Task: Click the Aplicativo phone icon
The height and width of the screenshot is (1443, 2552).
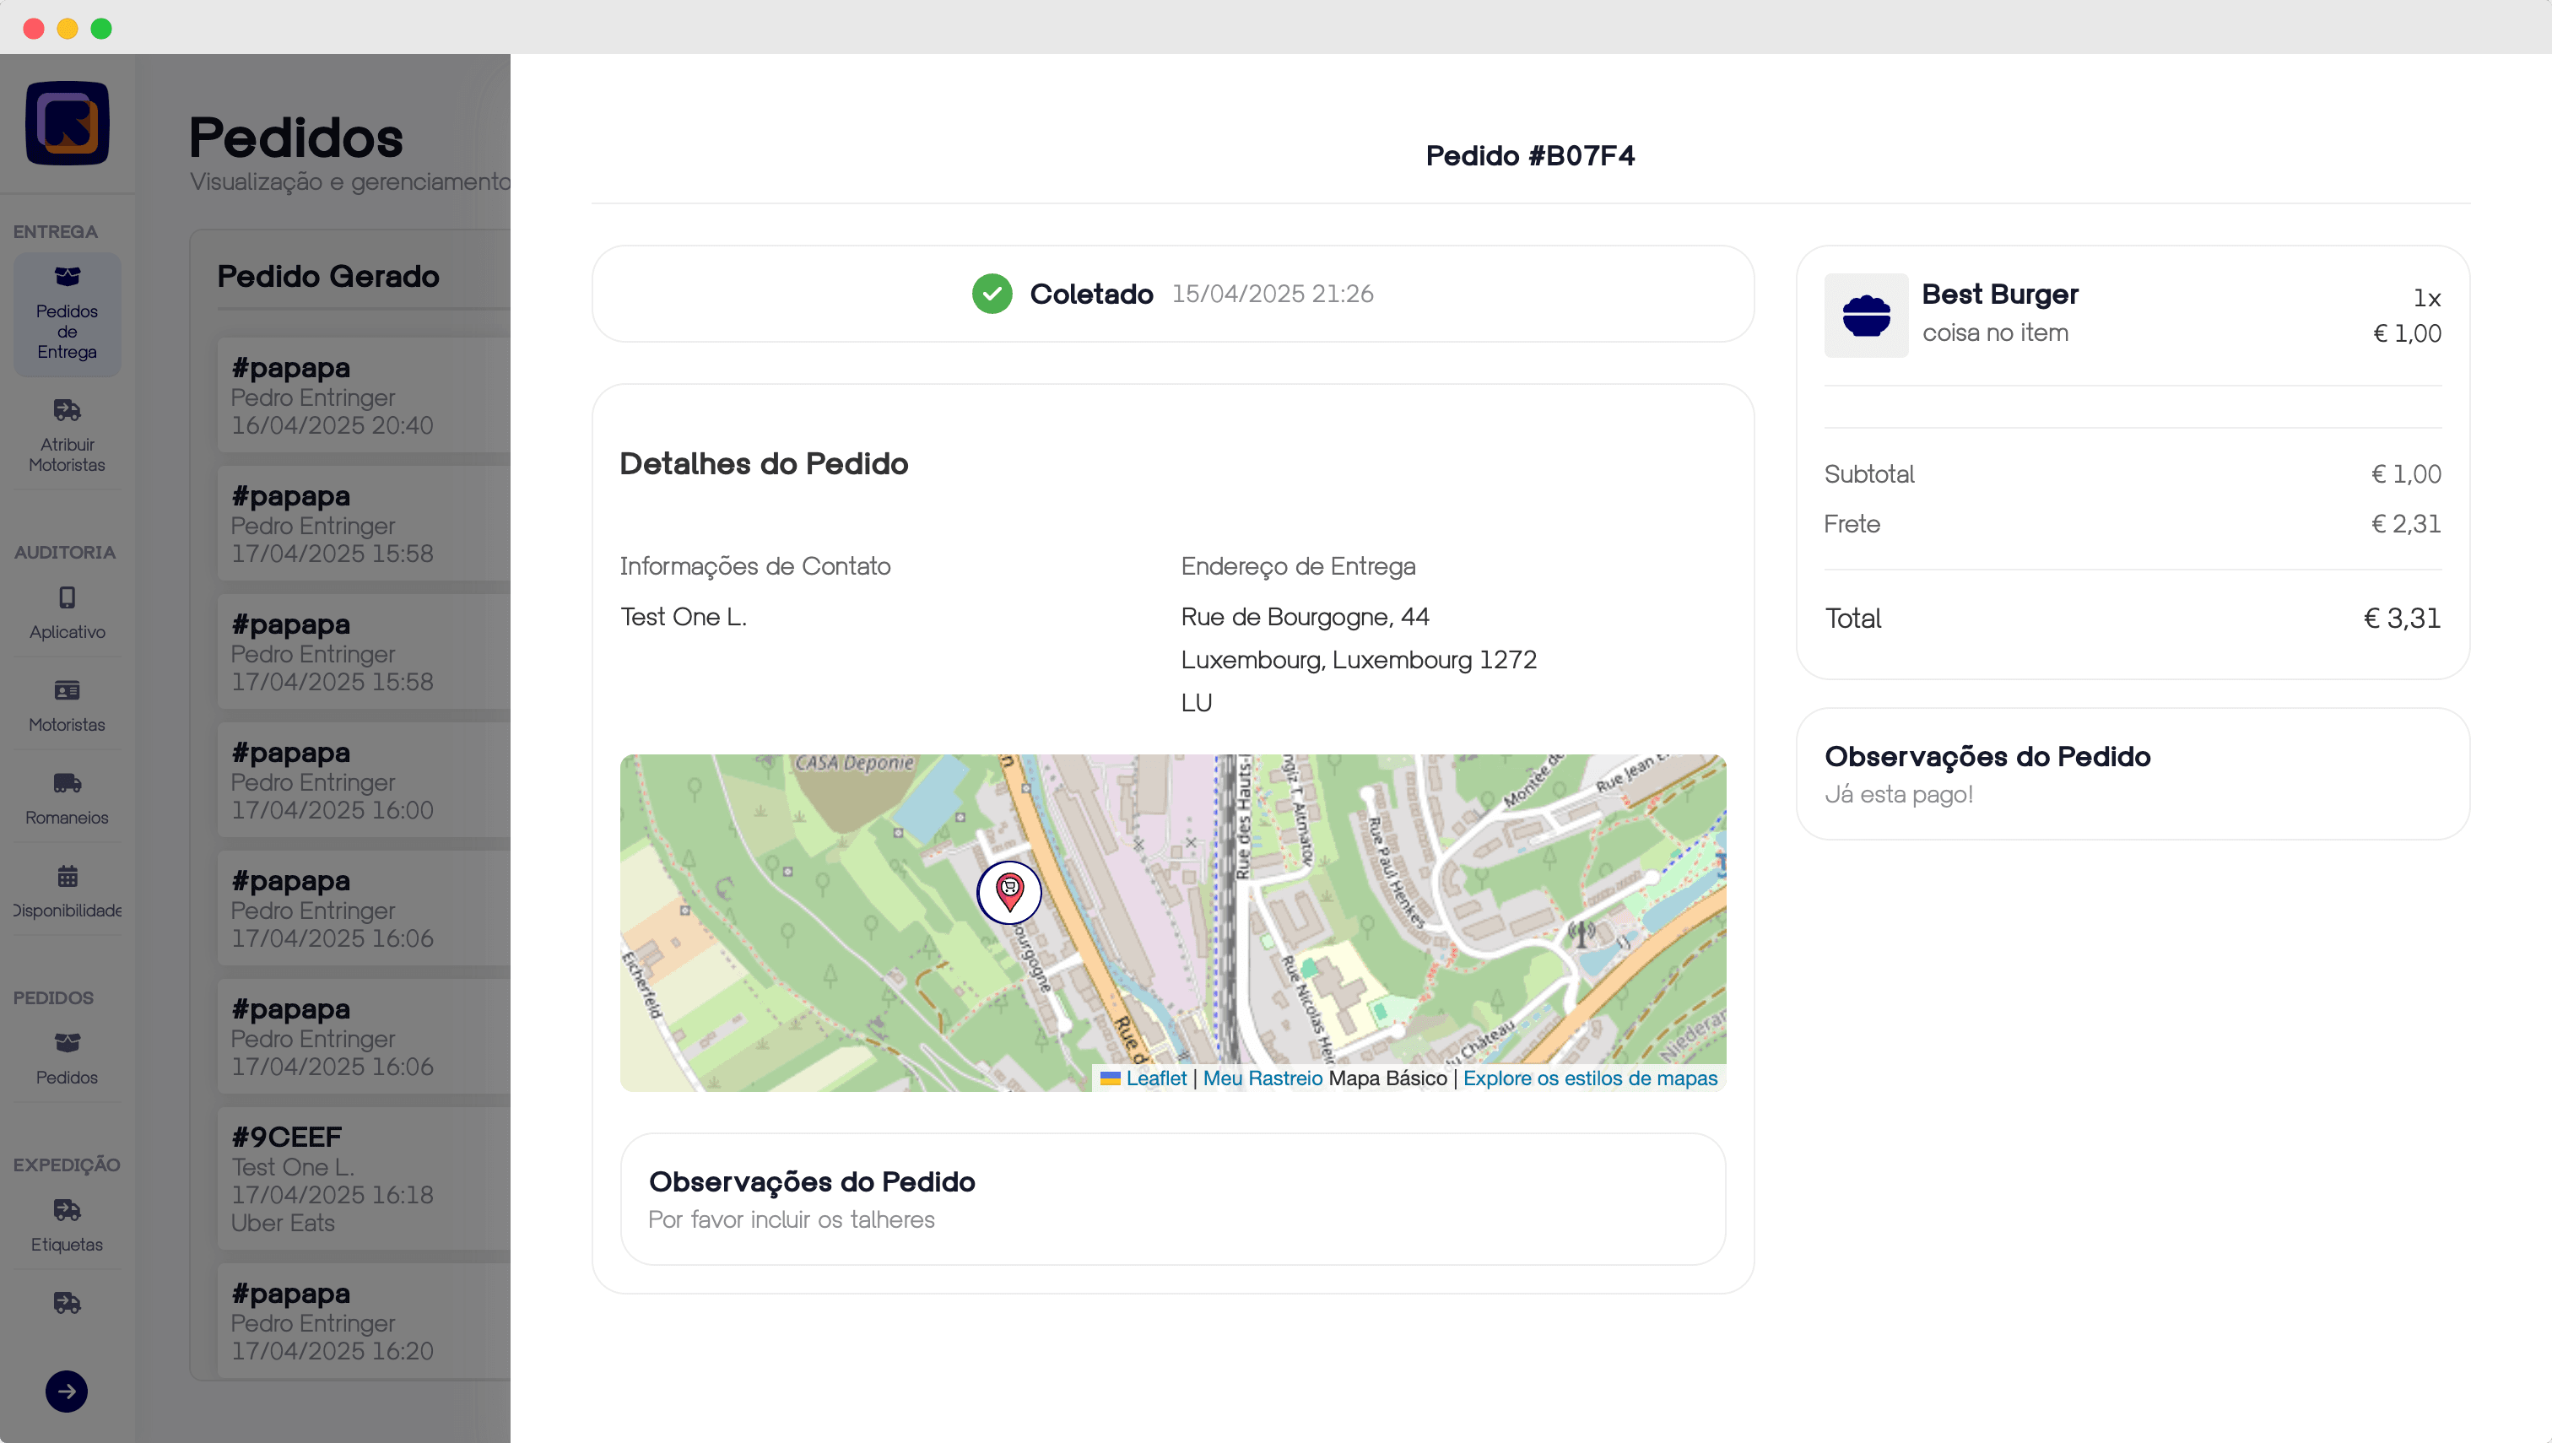Action: click(x=68, y=597)
